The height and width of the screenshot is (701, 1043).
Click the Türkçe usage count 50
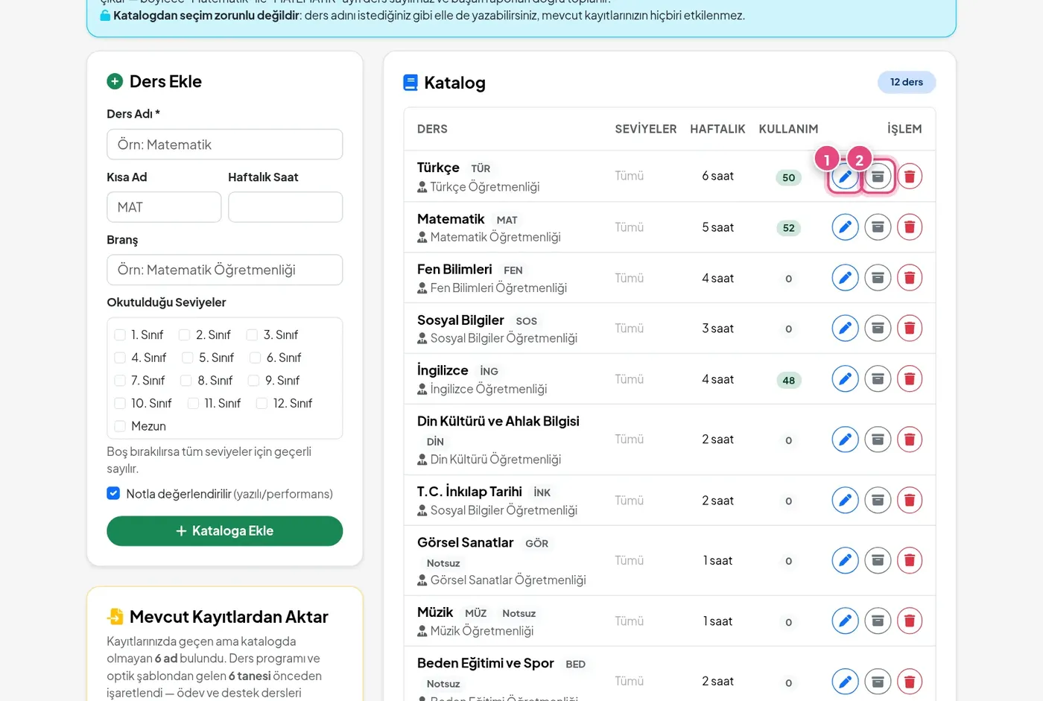click(x=789, y=177)
